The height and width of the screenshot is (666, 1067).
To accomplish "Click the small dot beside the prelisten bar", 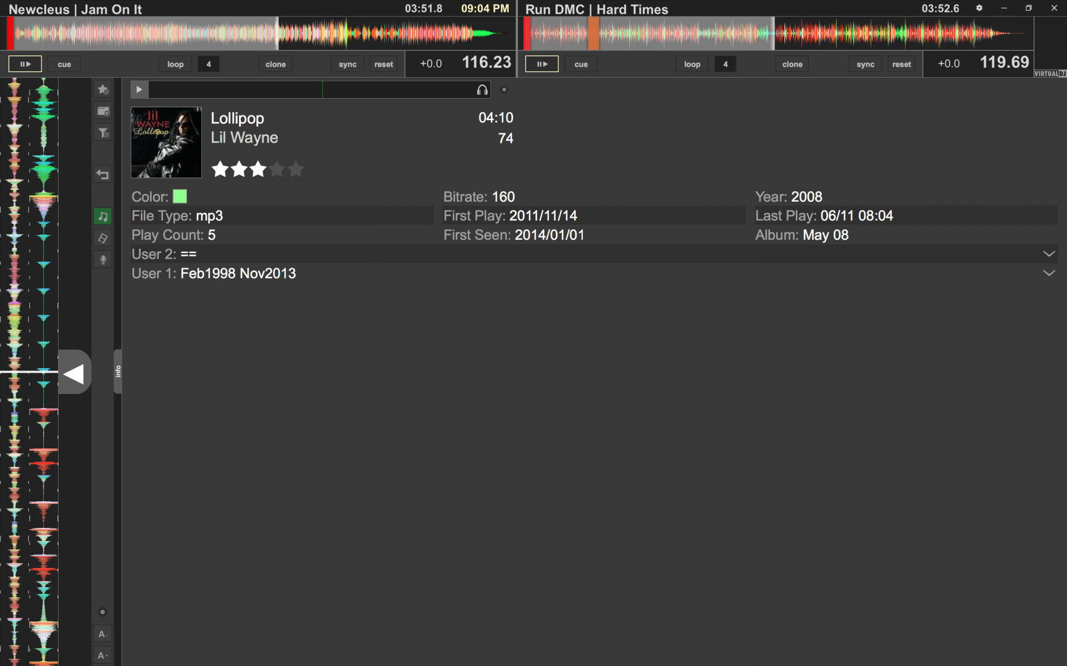I will click(x=504, y=89).
